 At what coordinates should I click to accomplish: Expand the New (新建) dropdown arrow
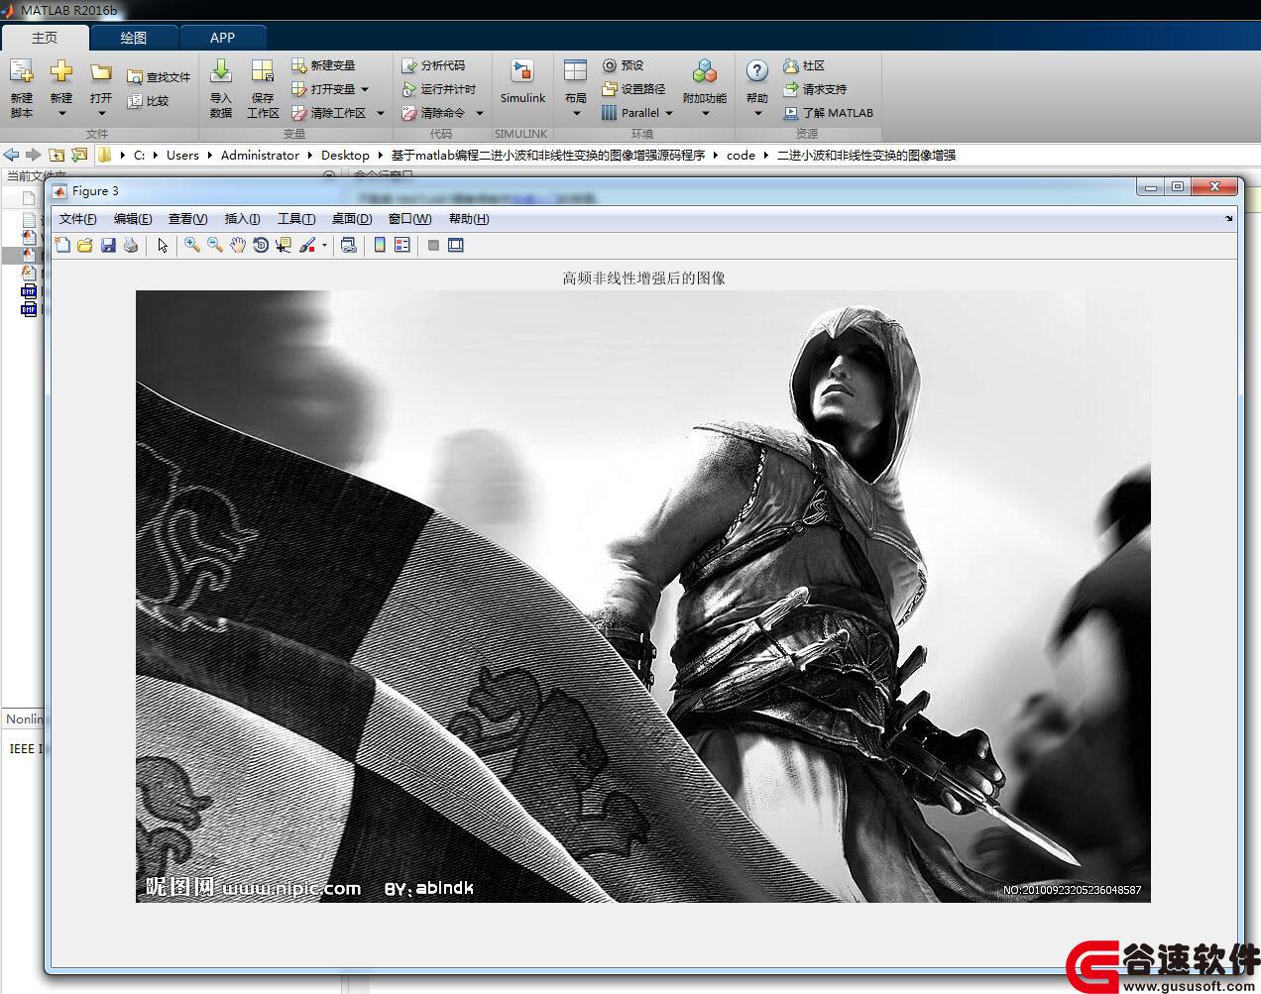[61, 113]
